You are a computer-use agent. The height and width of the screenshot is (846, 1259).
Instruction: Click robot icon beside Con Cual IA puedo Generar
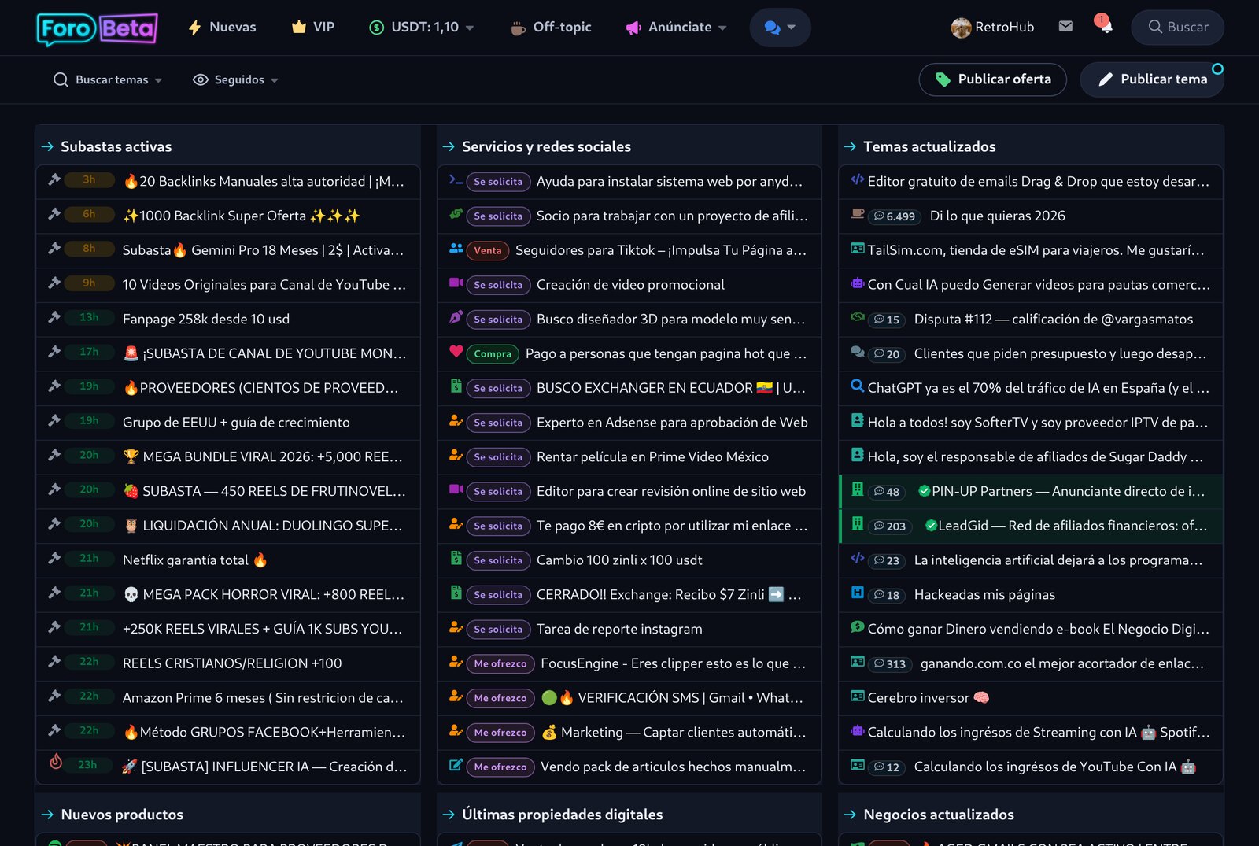pyautogui.click(x=858, y=283)
